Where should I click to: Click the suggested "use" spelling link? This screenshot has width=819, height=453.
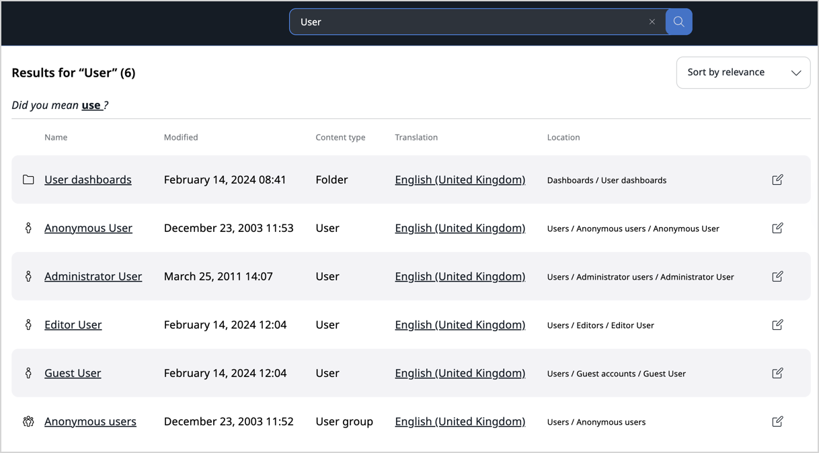pos(91,105)
